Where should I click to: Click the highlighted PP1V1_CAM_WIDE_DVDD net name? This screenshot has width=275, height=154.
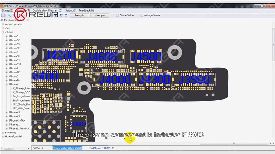pyautogui.click(x=67, y=148)
